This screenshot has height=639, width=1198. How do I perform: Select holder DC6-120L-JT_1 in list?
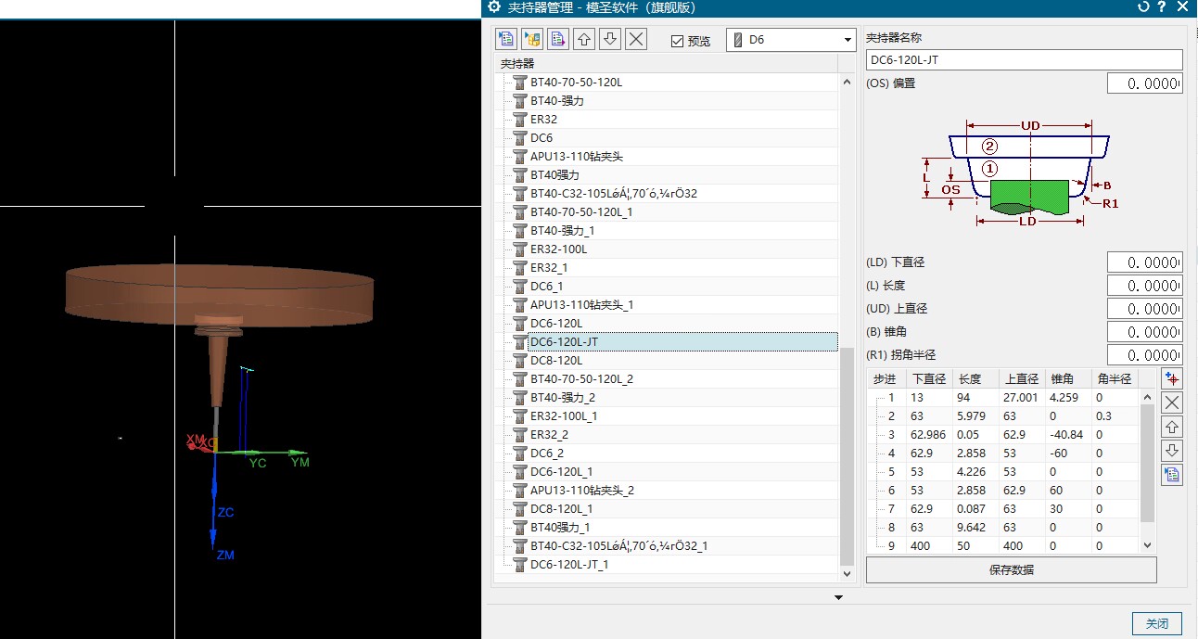click(x=569, y=564)
